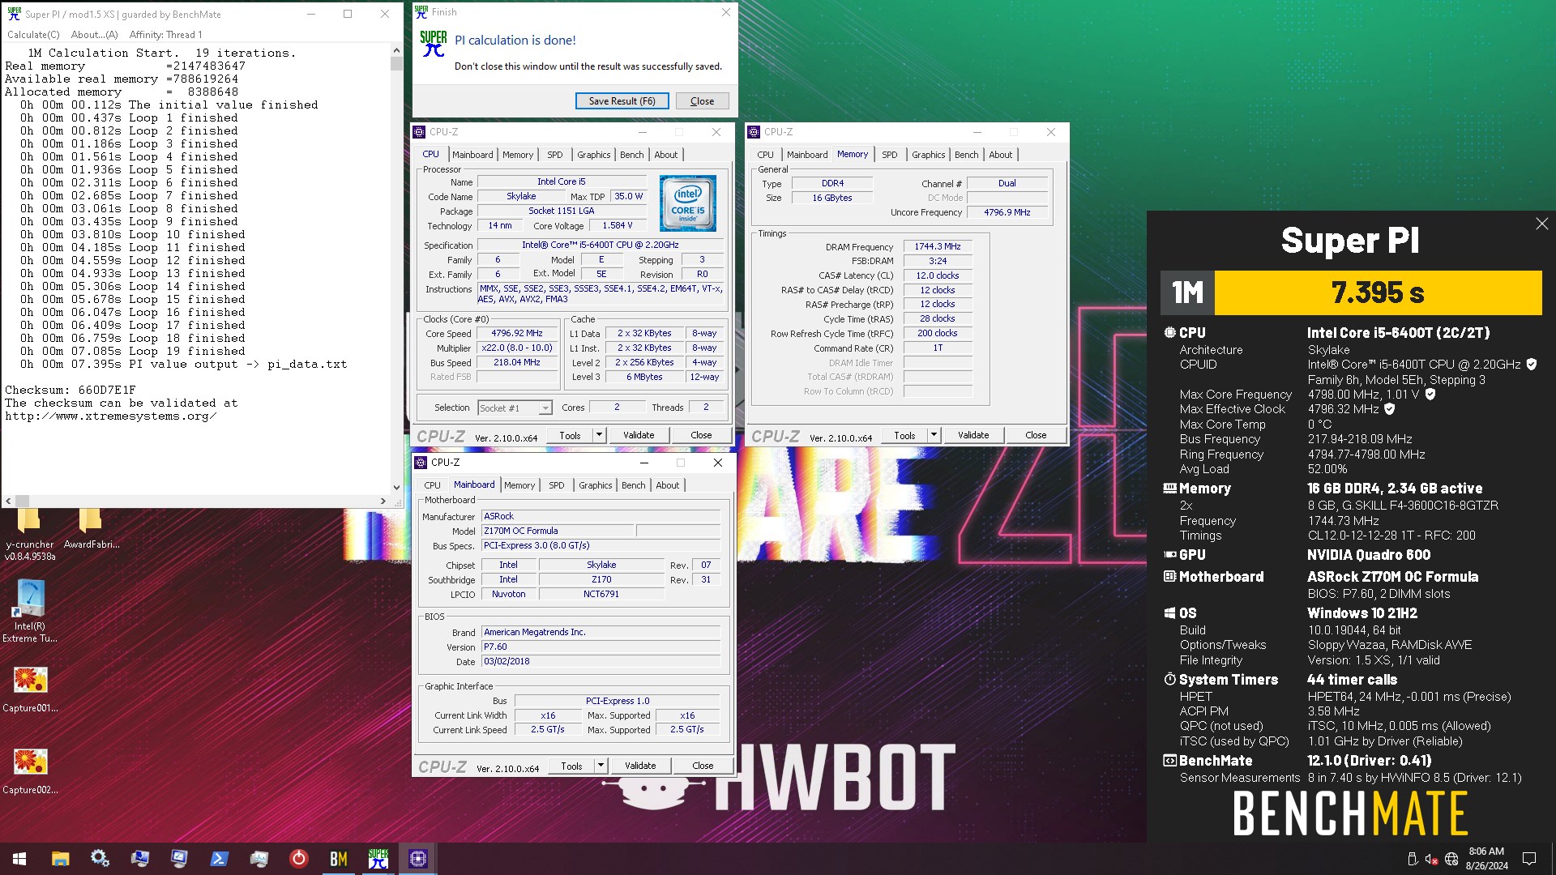Click BIOS Version P7.60 field

click(601, 647)
